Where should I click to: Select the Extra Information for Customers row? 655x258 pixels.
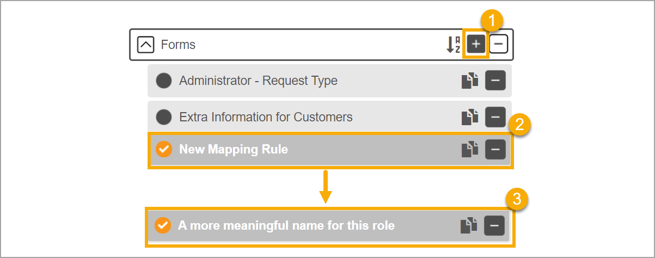click(329, 117)
